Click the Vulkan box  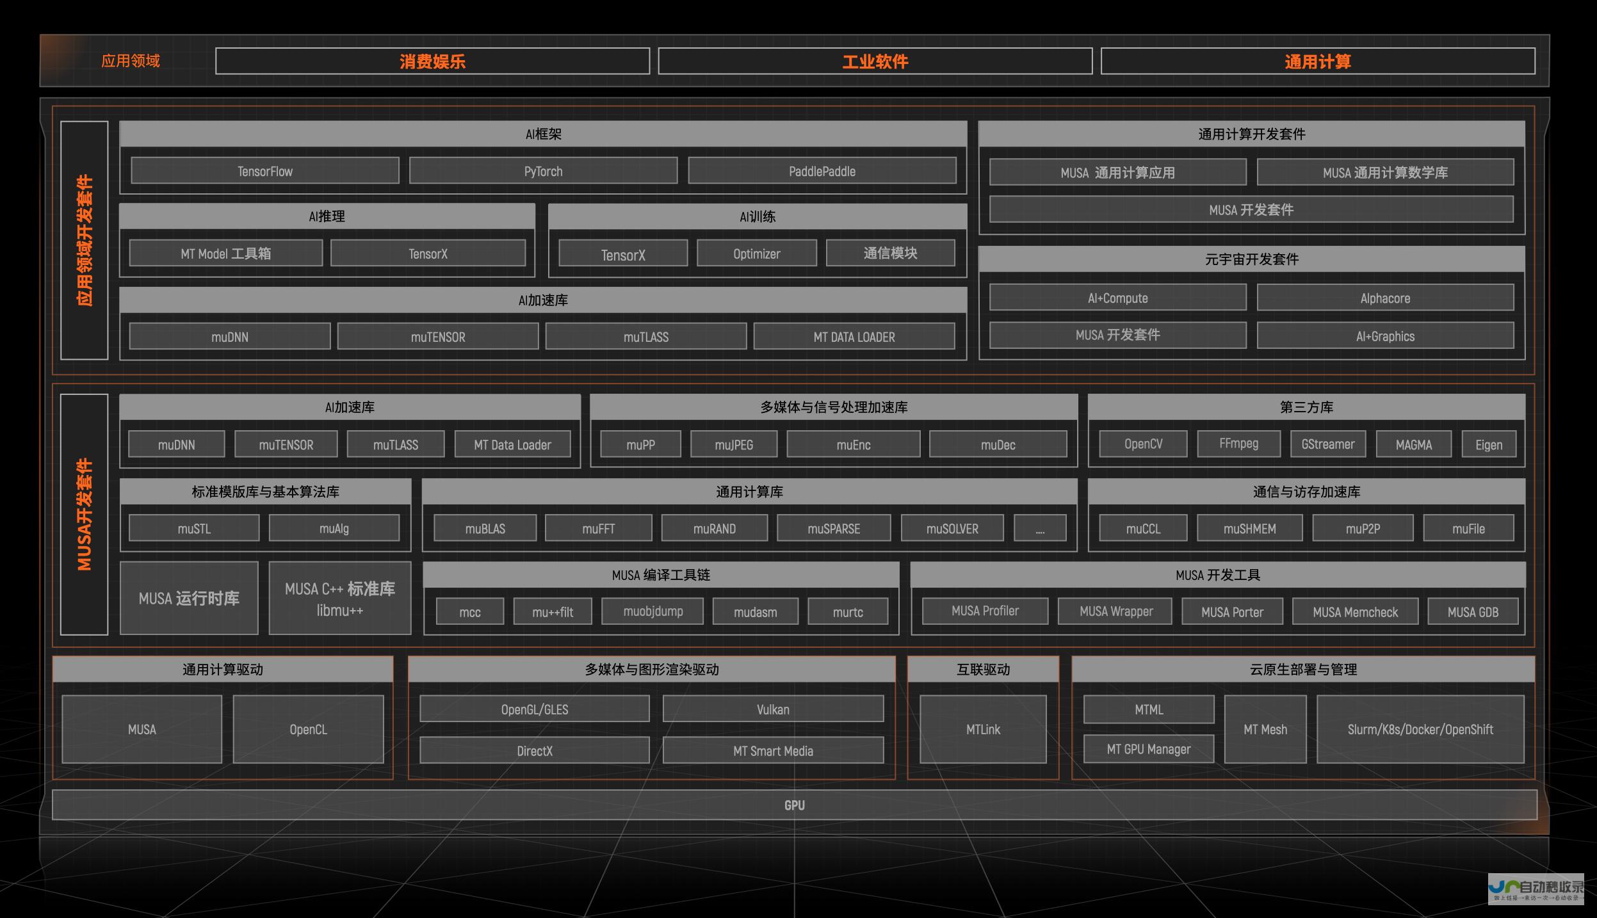773,709
